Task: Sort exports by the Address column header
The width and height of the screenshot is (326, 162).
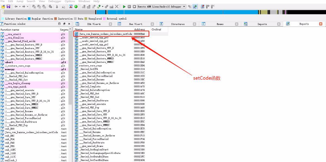Action: pyautogui.click(x=139, y=29)
